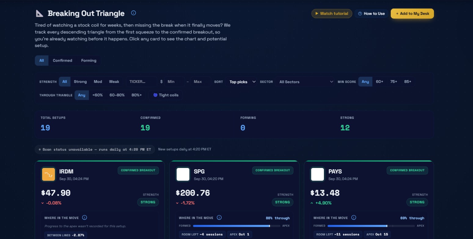The image size is (473, 239).
Task: Open the All Sectors dropdown
Action: (305, 82)
